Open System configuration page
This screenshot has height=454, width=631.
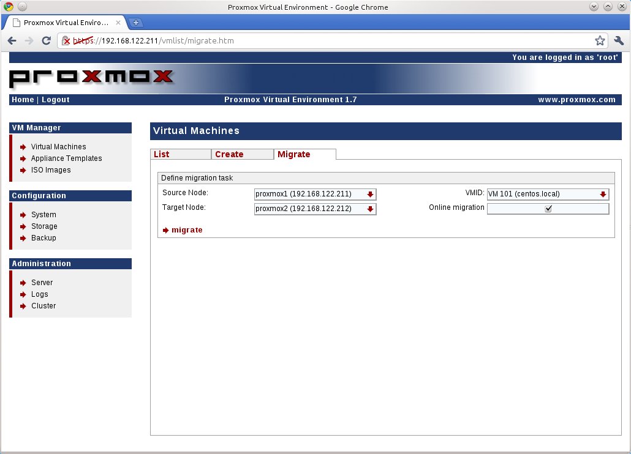(x=43, y=215)
